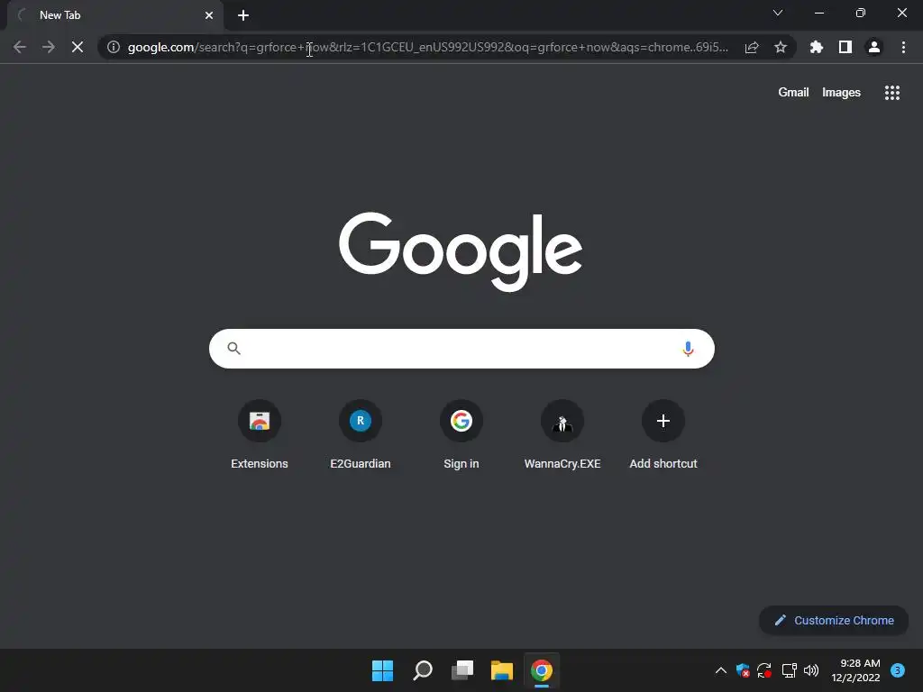This screenshot has width=923, height=692.
Task: Open Chrome's three-dot menu
Action: [903, 47]
